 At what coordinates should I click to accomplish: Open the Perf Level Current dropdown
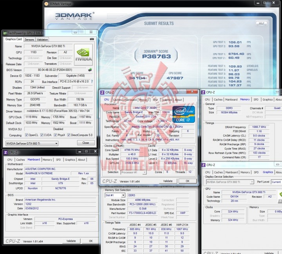pyautogui.click(x=277, y=182)
